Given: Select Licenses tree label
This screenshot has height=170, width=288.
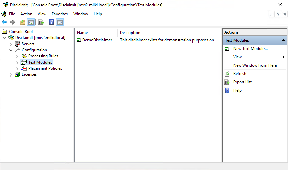Looking at the screenshot, I should (29, 74).
